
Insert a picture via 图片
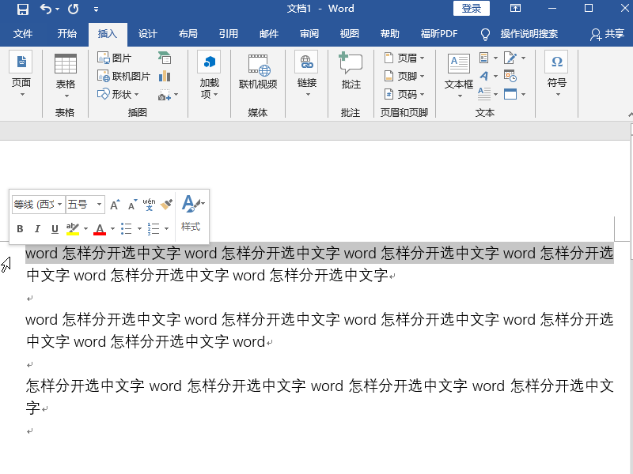pyautogui.click(x=115, y=58)
